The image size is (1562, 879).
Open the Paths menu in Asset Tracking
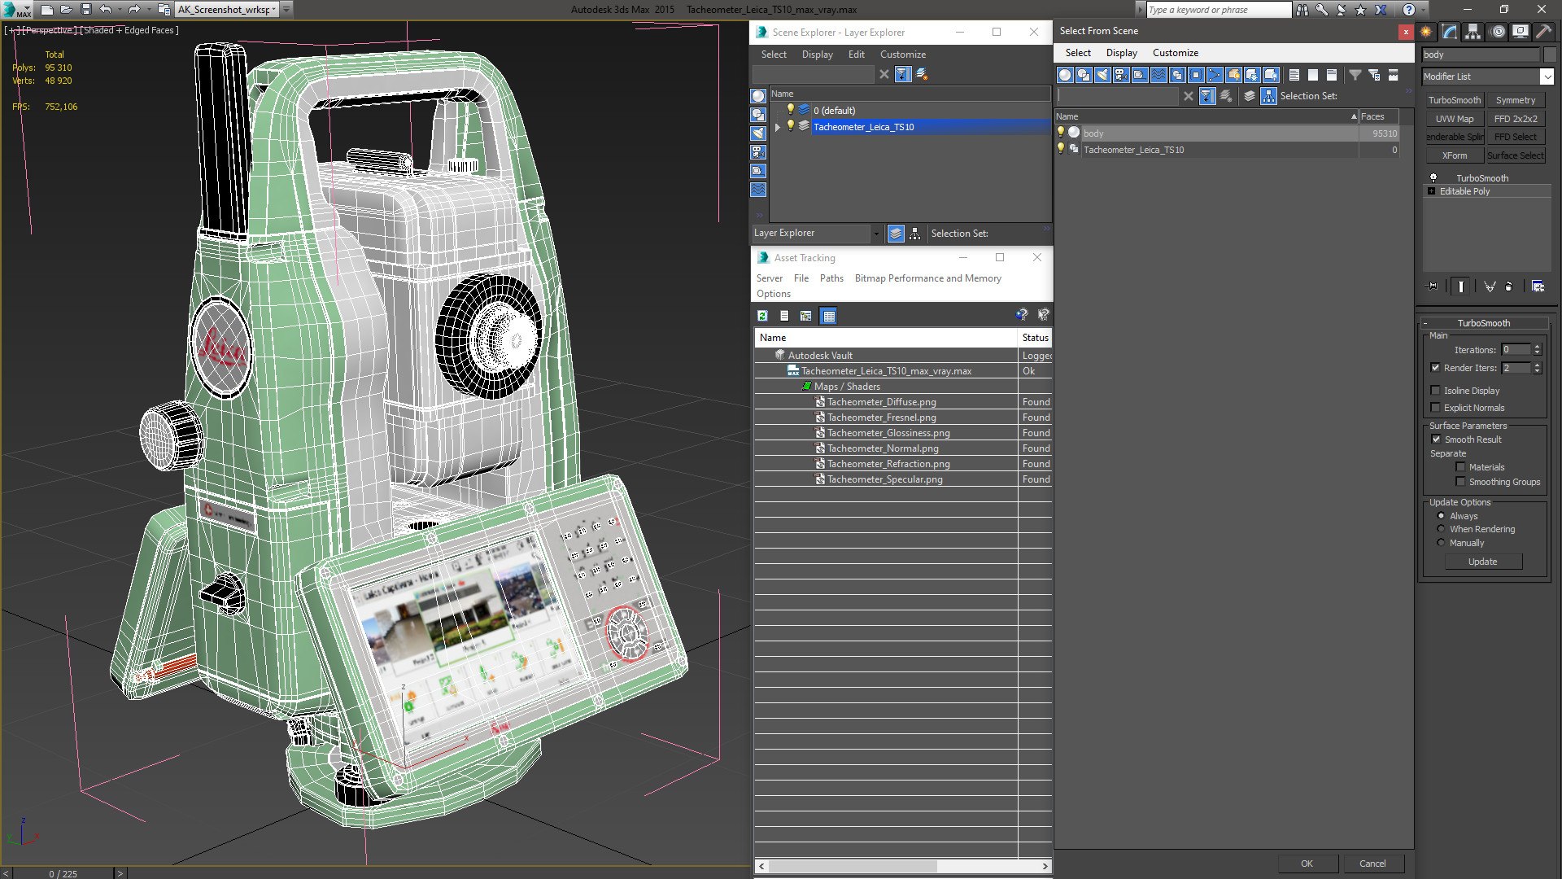pyautogui.click(x=831, y=278)
